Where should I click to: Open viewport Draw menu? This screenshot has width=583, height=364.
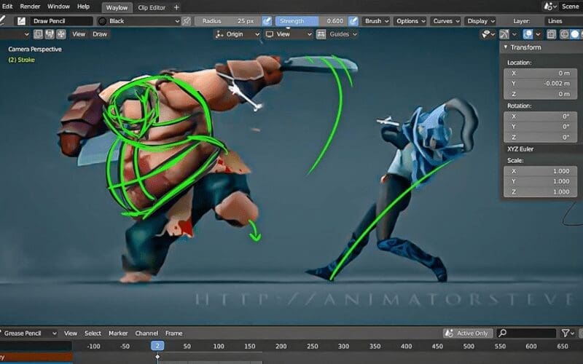[x=100, y=34]
